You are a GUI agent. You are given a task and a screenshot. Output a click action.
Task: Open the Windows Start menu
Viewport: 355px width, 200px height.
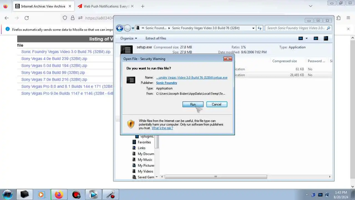click(7, 194)
